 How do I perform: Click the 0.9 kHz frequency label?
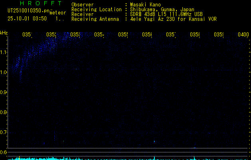pyautogui.click(x=4, y=92)
